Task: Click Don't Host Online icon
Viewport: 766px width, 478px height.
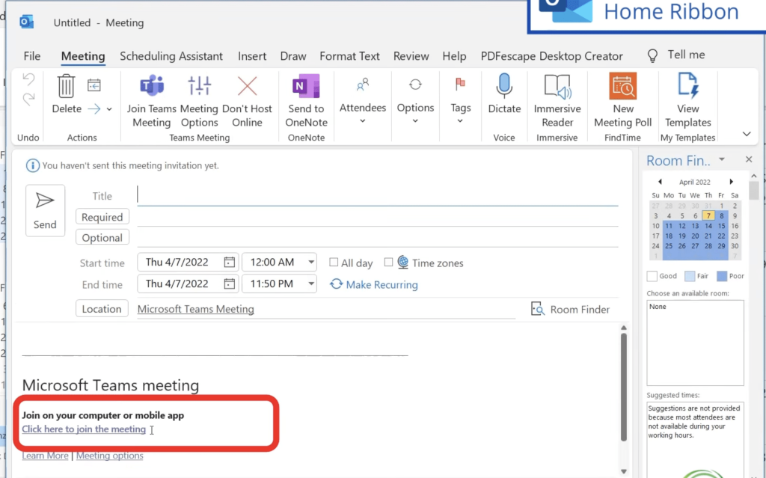Action: (x=247, y=86)
